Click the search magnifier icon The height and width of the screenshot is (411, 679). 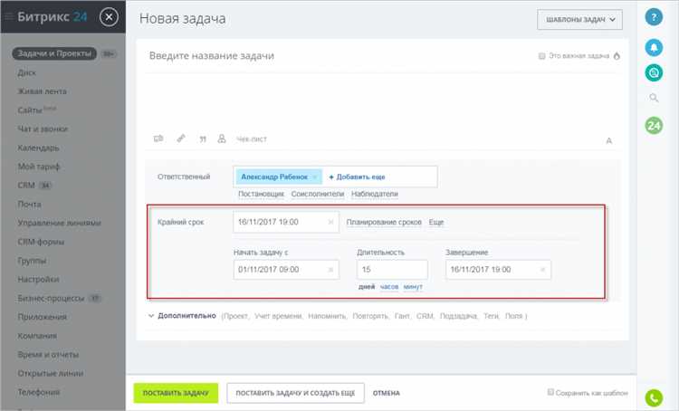(654, 98)
